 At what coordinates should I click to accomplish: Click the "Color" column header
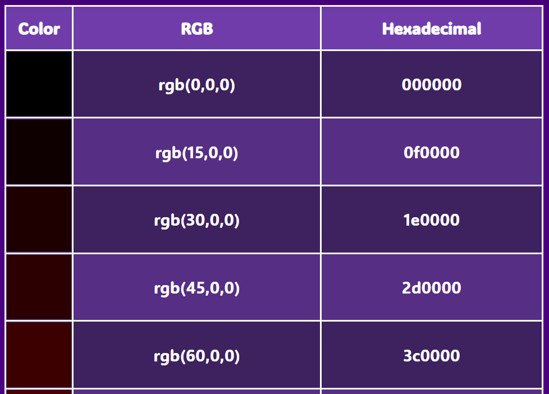point(39,29)
